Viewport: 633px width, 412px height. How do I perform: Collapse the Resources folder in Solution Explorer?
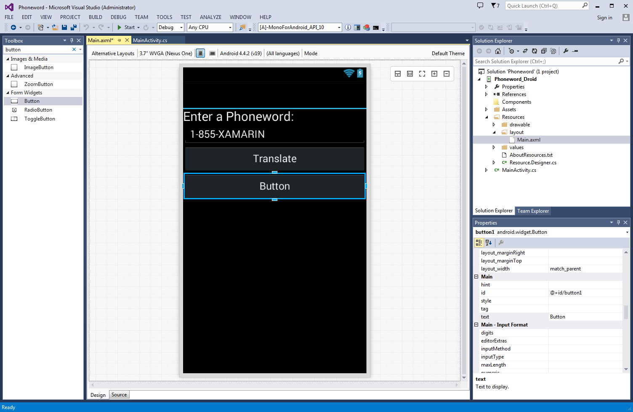tap(487, 117)
